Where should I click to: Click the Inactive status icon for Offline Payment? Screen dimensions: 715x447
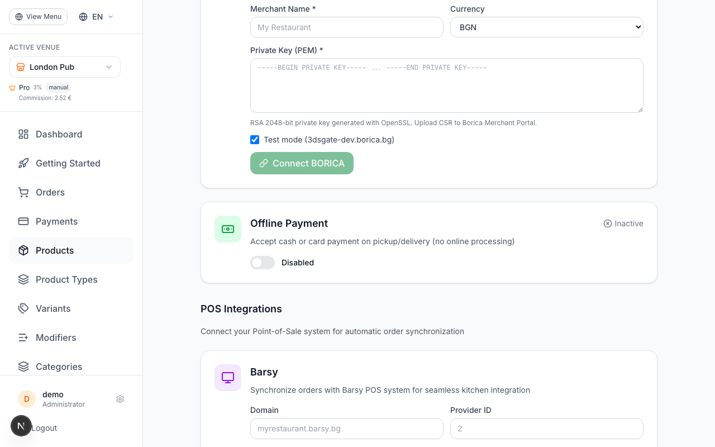click(x=607, y=223)
